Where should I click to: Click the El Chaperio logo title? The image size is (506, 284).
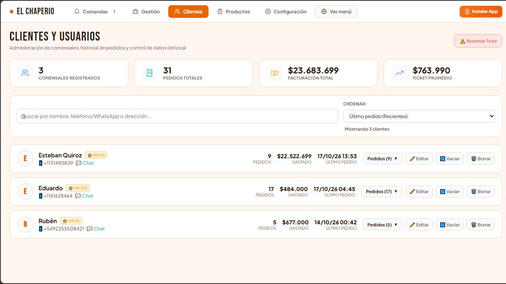[x=35, y=12]
